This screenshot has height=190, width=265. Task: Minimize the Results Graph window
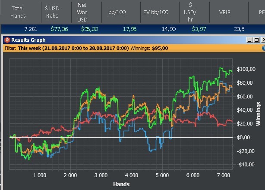click(x=249, y=40)
